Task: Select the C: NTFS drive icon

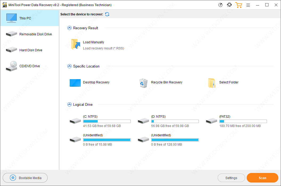Action: click(x=75, y=121)
